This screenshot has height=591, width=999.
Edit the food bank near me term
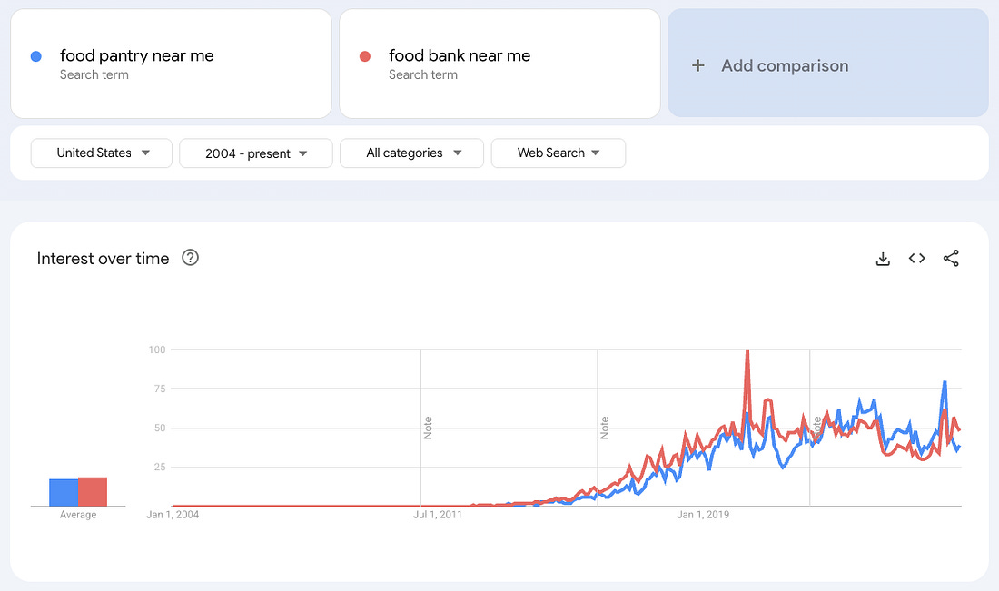[x=460, y=56]
